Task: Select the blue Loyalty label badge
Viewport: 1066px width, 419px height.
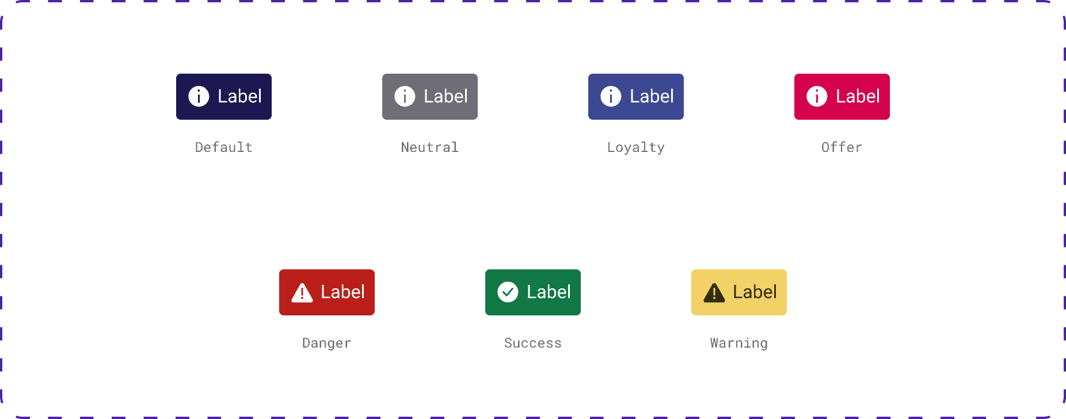Action: pyautogui.click(x=636, y=97)
